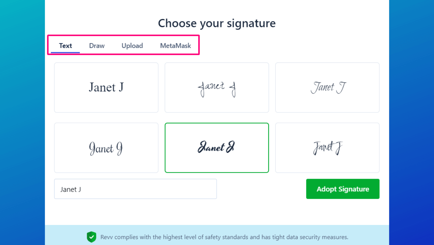434x245 pixels.
Task: Click the blue underline beneath the Text tab
Action: pyautogui.click(x=65, y=52)
